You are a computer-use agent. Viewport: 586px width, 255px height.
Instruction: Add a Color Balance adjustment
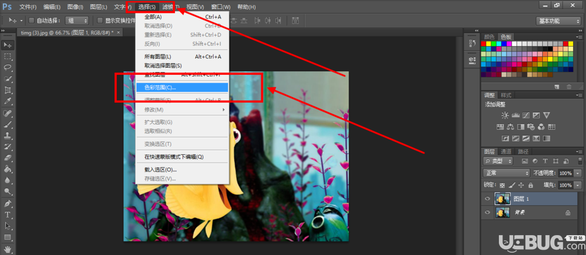(x=510, y=127)
